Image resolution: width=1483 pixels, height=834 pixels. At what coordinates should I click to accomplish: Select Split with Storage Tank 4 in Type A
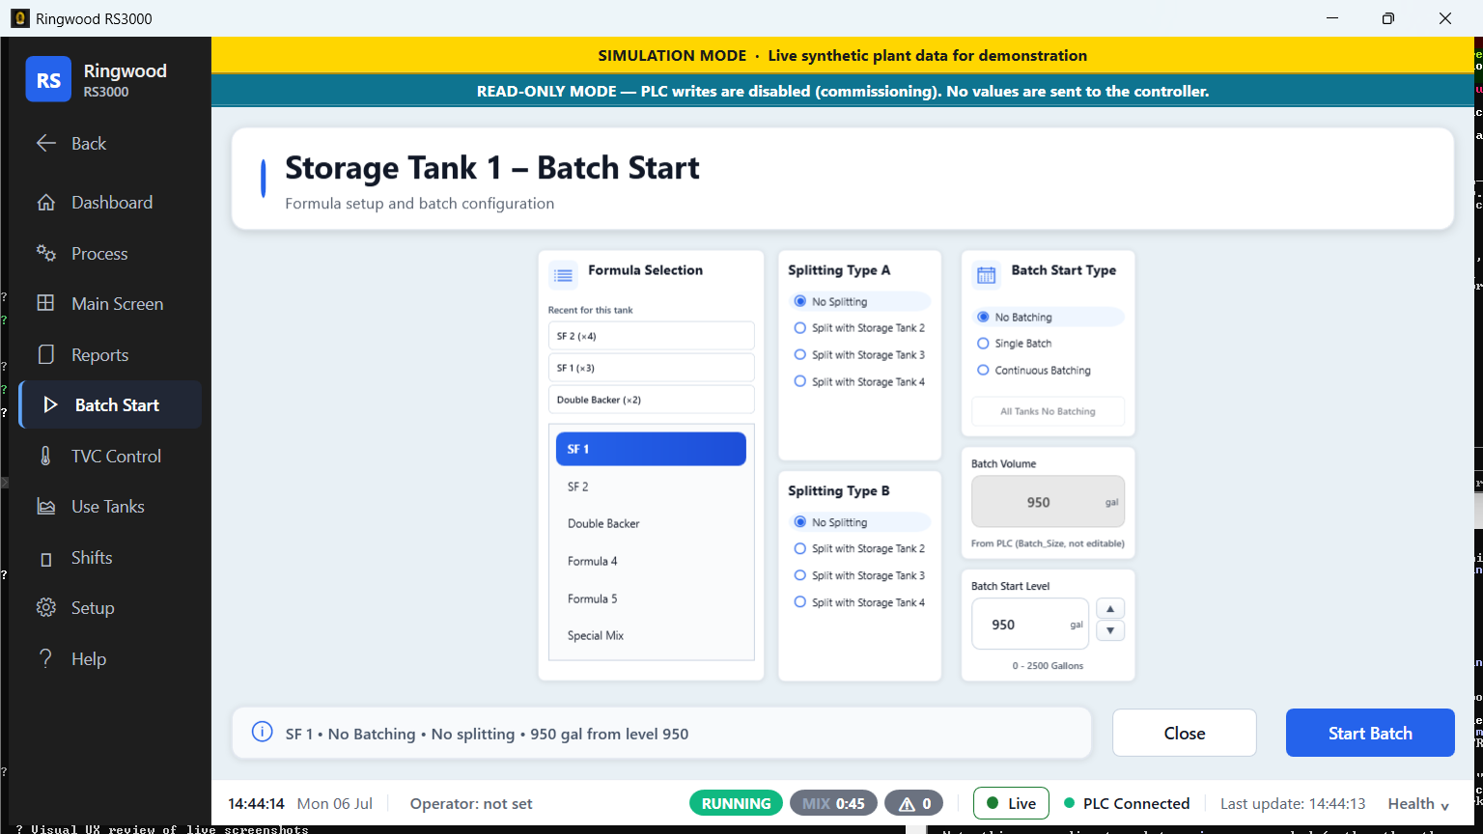[x=859, y=382]
